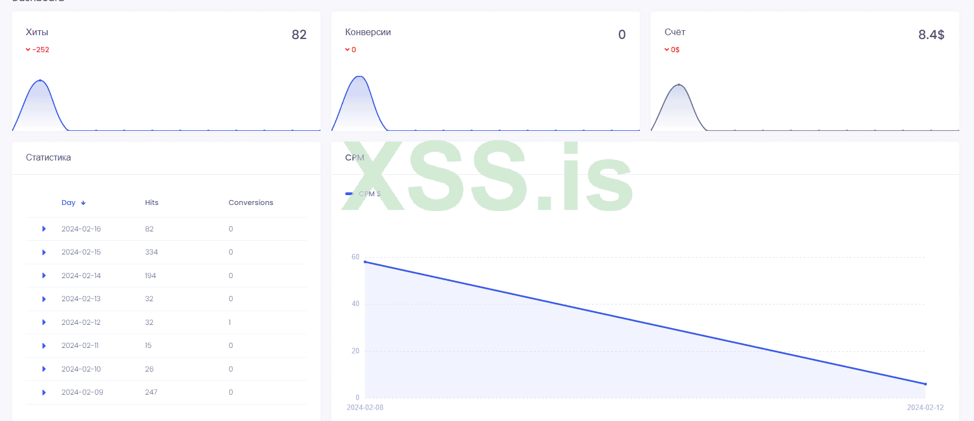This screenshot has width=974, height=421.
Task: Click the 247 hits value
Action: point(151,392)
